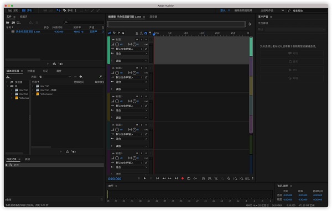Click the Files panel search field
The image size is (332, 211).
click(x=84, y=23)
